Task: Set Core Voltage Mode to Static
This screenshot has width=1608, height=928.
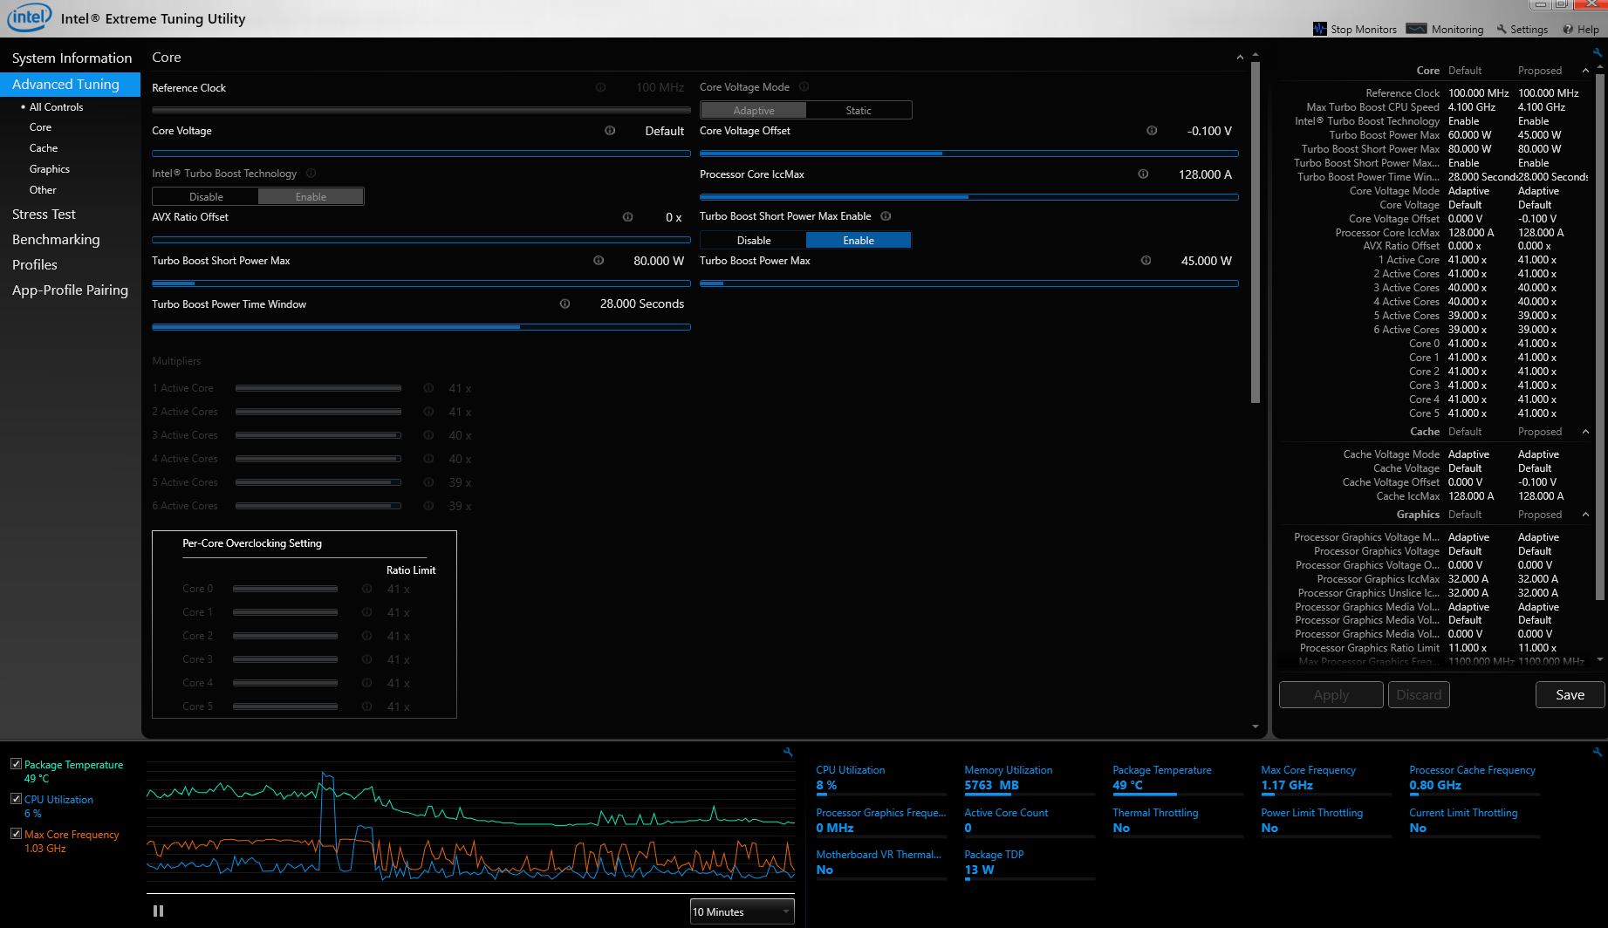Action: 859,111
